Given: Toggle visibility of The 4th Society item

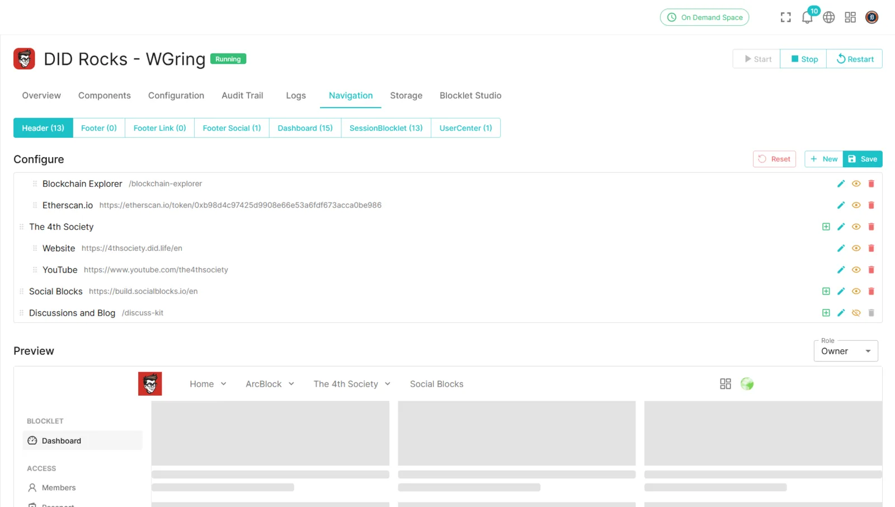Looking at the screenshot, I should coord(856,227).
